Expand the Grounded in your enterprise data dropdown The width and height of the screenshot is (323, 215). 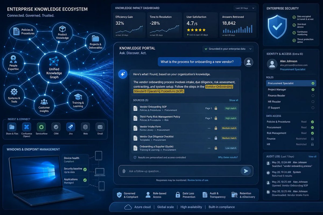228,49
